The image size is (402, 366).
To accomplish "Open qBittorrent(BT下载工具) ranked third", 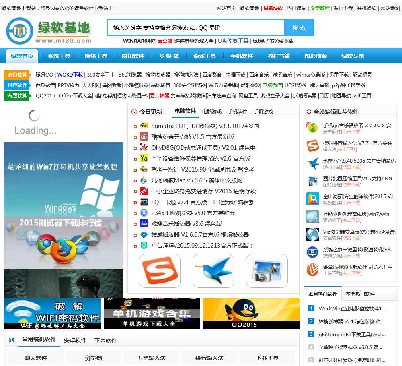I will [352, 334].
